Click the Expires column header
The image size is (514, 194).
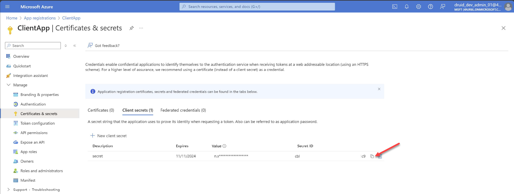coord(182,146)
